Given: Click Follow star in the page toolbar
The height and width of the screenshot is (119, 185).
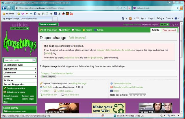Looking at the screenshot, I should pyautogui.click(x=87, y=30).
